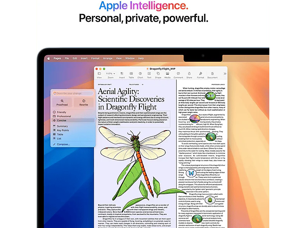Click the PROFESSOR LORICO header text
The height and width of the screenshot is (228, 305).
(x=218, y=85)
